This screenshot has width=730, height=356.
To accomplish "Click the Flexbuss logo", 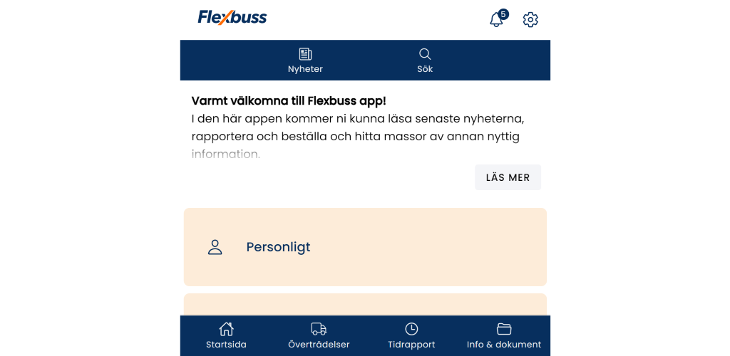I will 232,17.
